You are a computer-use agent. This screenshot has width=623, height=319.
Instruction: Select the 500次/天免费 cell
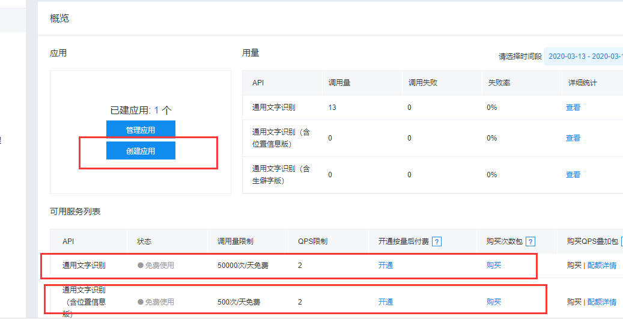click(x=239, y=302)
